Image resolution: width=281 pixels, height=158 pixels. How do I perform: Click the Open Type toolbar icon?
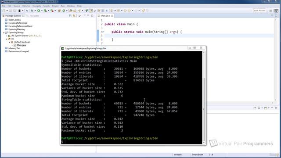71,11
